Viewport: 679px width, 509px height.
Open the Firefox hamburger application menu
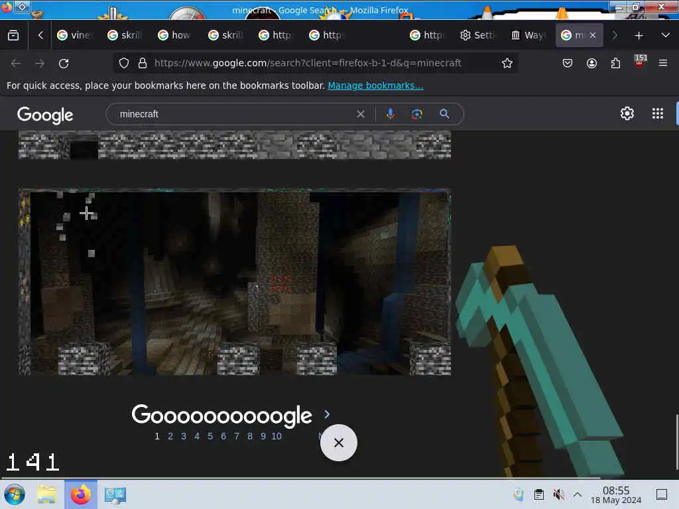pyautogui.click(x=663, y=63)
